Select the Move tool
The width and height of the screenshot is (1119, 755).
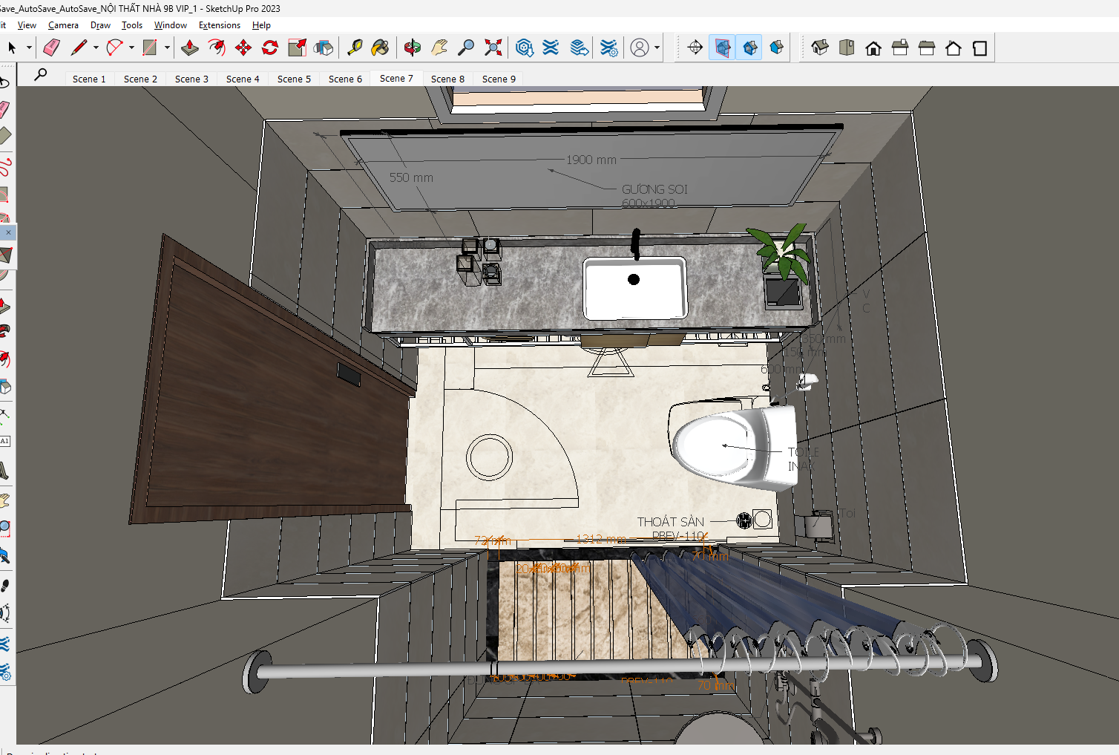(243, 48)
